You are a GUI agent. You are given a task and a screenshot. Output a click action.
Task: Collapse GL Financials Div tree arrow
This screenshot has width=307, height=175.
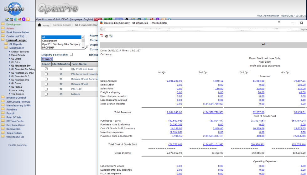(9, 66)
